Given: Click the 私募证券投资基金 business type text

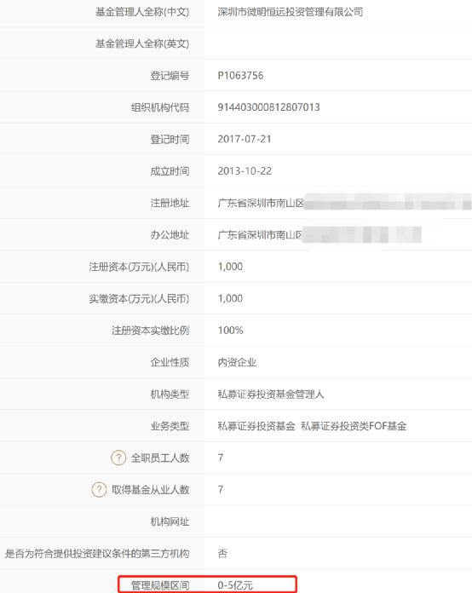Looking at the screenshot, I should (x=256, y=426).
